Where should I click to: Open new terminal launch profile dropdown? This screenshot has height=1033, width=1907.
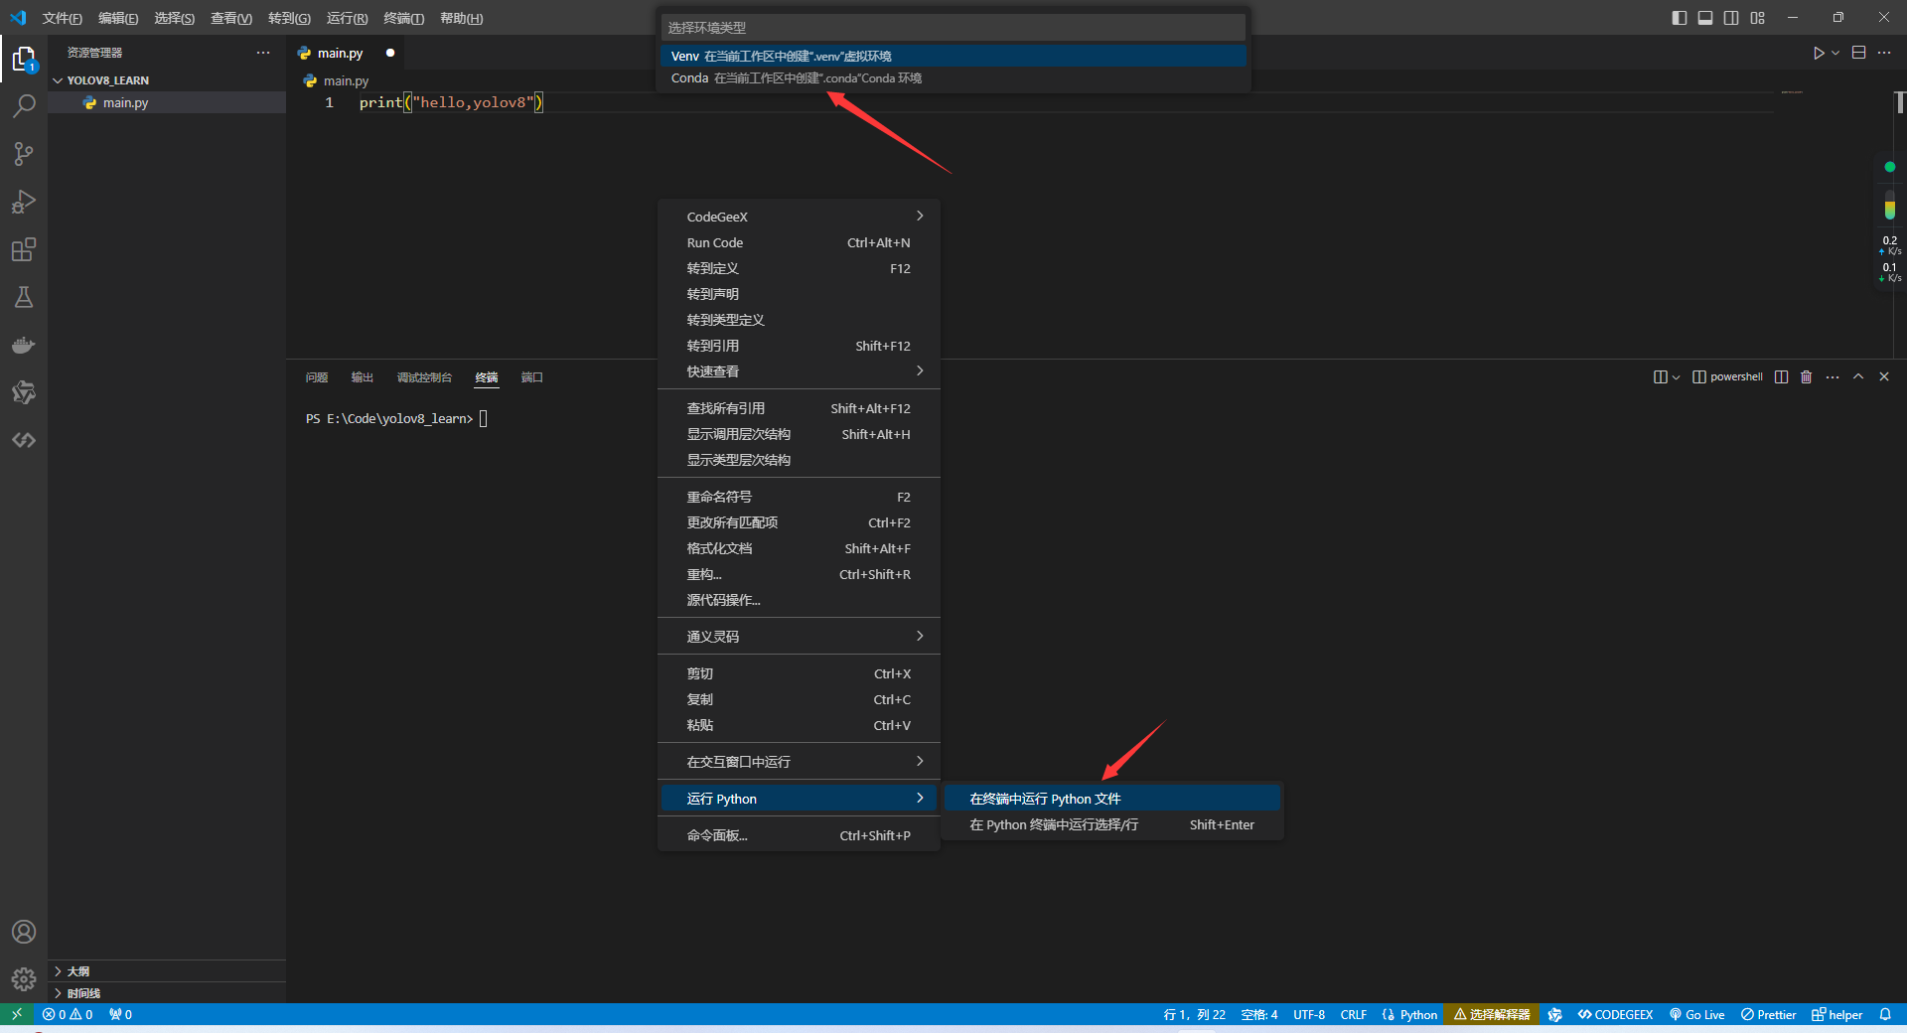[x=1677, y=377]
